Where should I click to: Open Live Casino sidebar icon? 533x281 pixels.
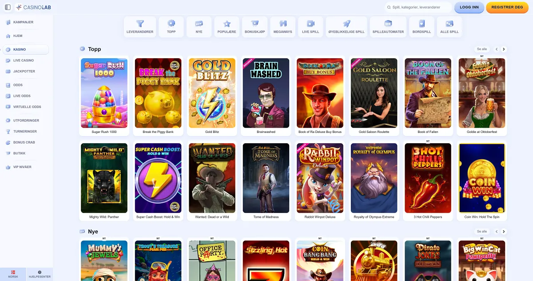click(8, 60)
